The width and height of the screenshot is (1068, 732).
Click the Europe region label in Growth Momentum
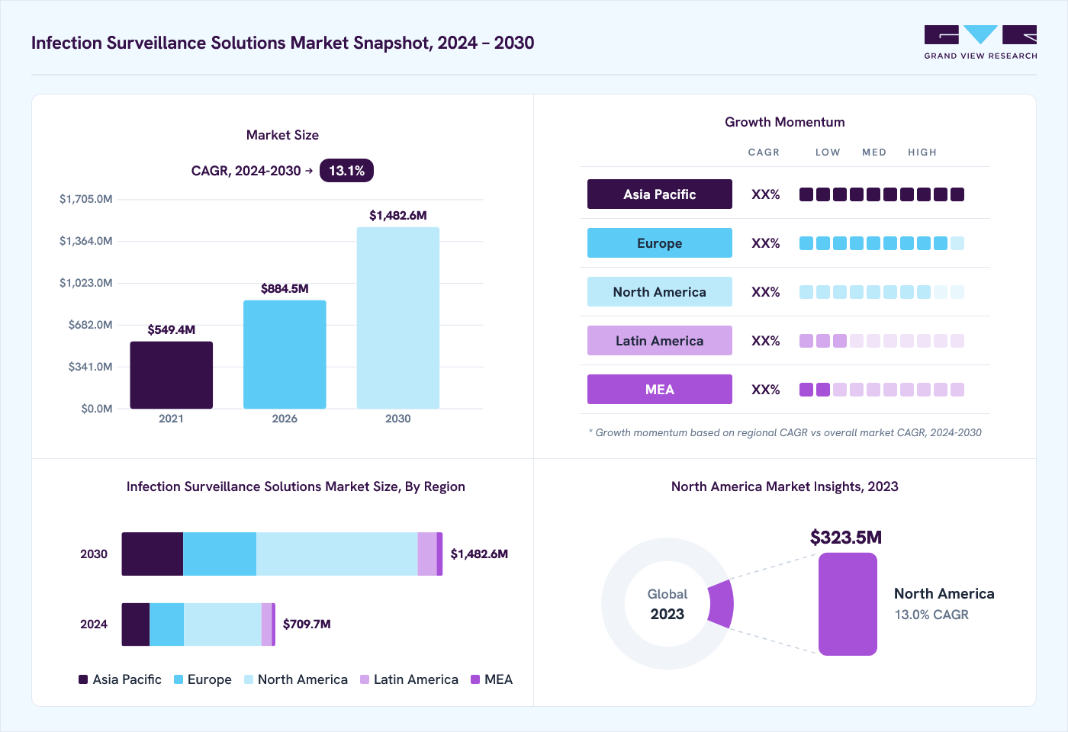pos(660,243)
